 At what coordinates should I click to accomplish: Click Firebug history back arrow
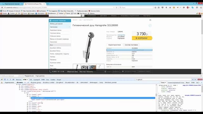pyautogui.click(x=8, y=79)
